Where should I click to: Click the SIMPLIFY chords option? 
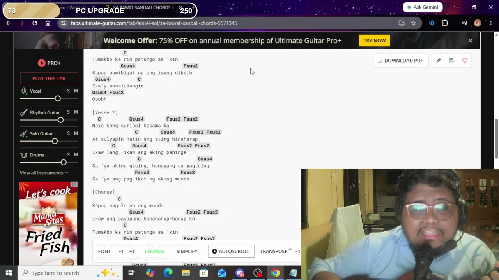click(x=187, y=251)
